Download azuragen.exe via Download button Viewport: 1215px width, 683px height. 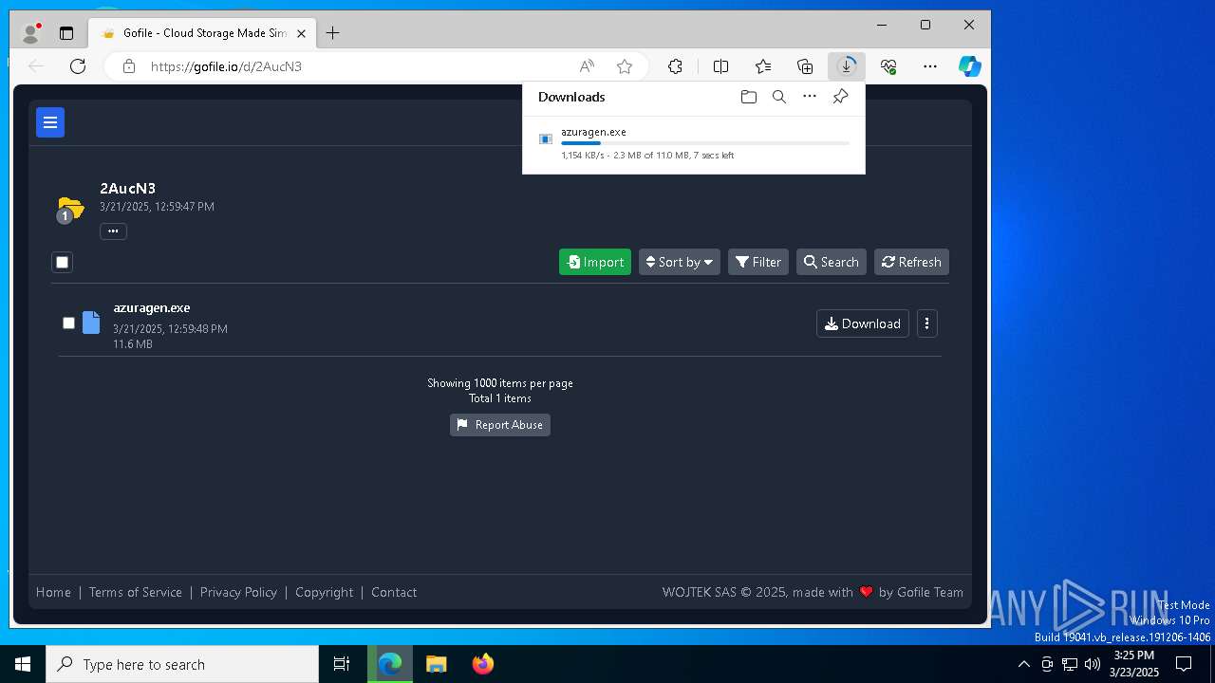click(x=863, y=323)
